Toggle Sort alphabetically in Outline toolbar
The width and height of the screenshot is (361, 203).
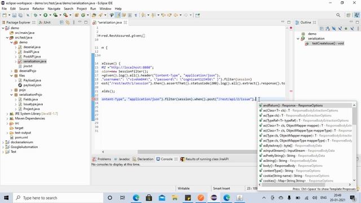(x=328, y=29)
